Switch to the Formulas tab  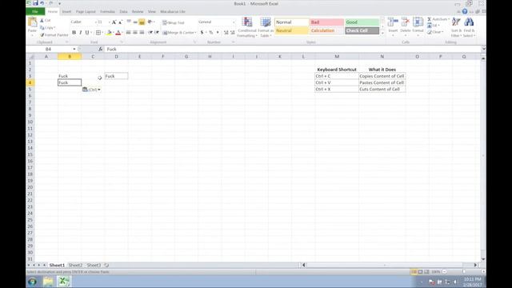coord(107,11)
